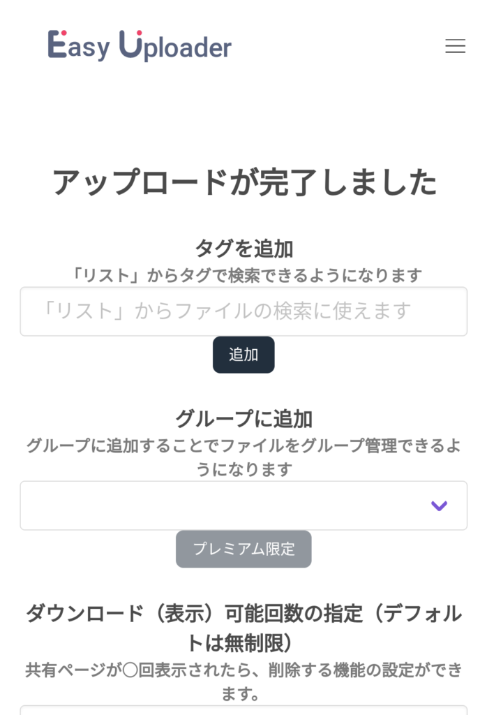Click the stylized E in the logo

point(57,44)
